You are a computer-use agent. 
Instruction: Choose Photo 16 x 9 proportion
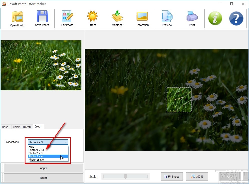(48, 160)
